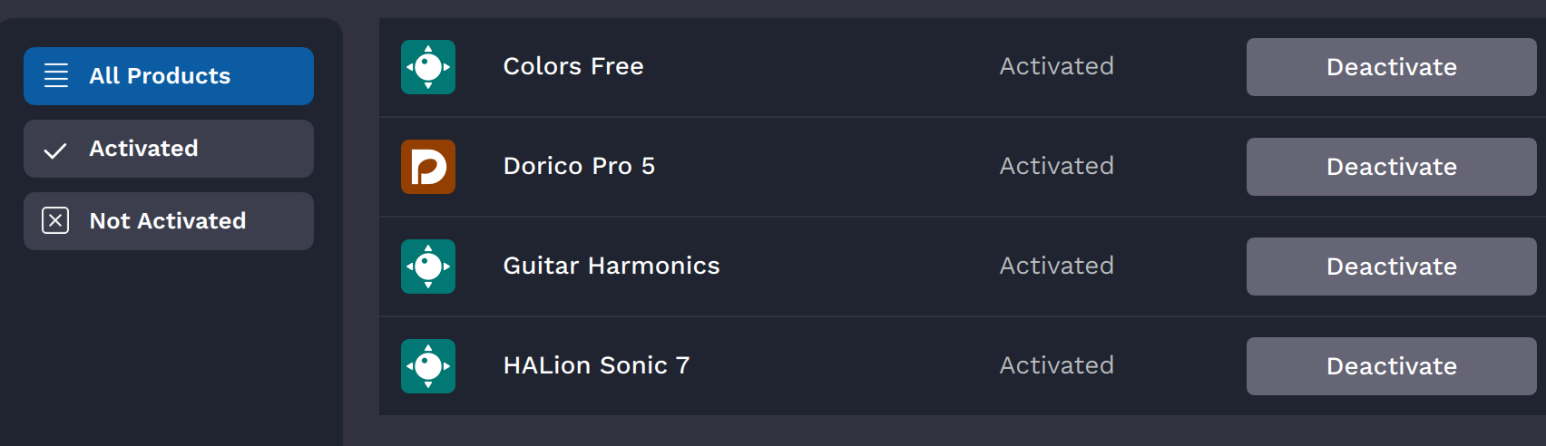Click the HALion Sonic 7 product icon

click(428, 366)
